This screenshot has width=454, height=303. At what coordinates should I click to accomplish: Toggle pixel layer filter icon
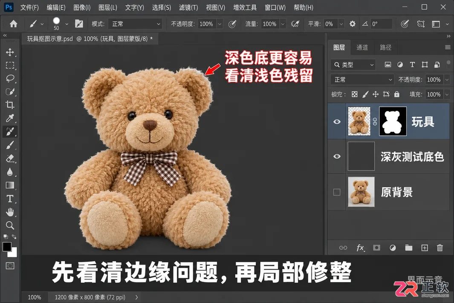[387, 65]
